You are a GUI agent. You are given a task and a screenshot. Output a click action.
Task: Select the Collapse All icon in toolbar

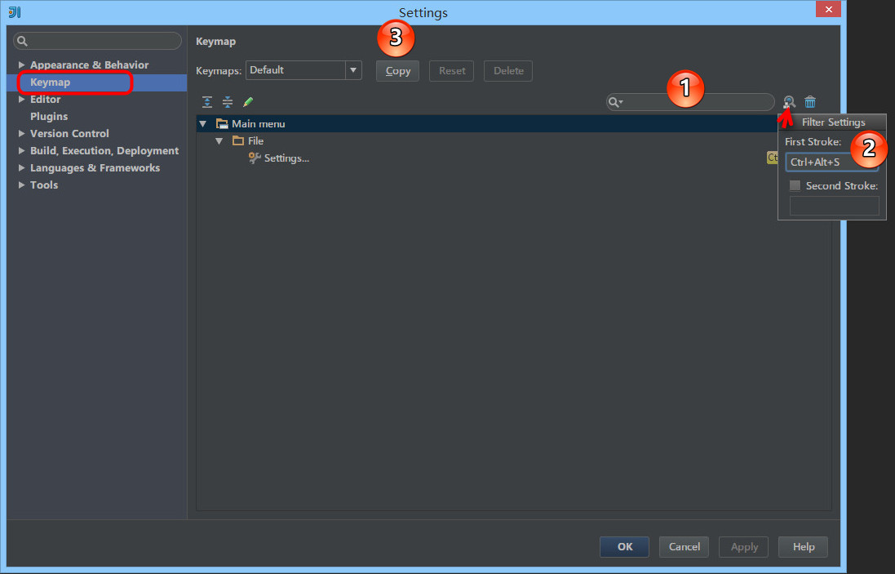coord(228,101)
